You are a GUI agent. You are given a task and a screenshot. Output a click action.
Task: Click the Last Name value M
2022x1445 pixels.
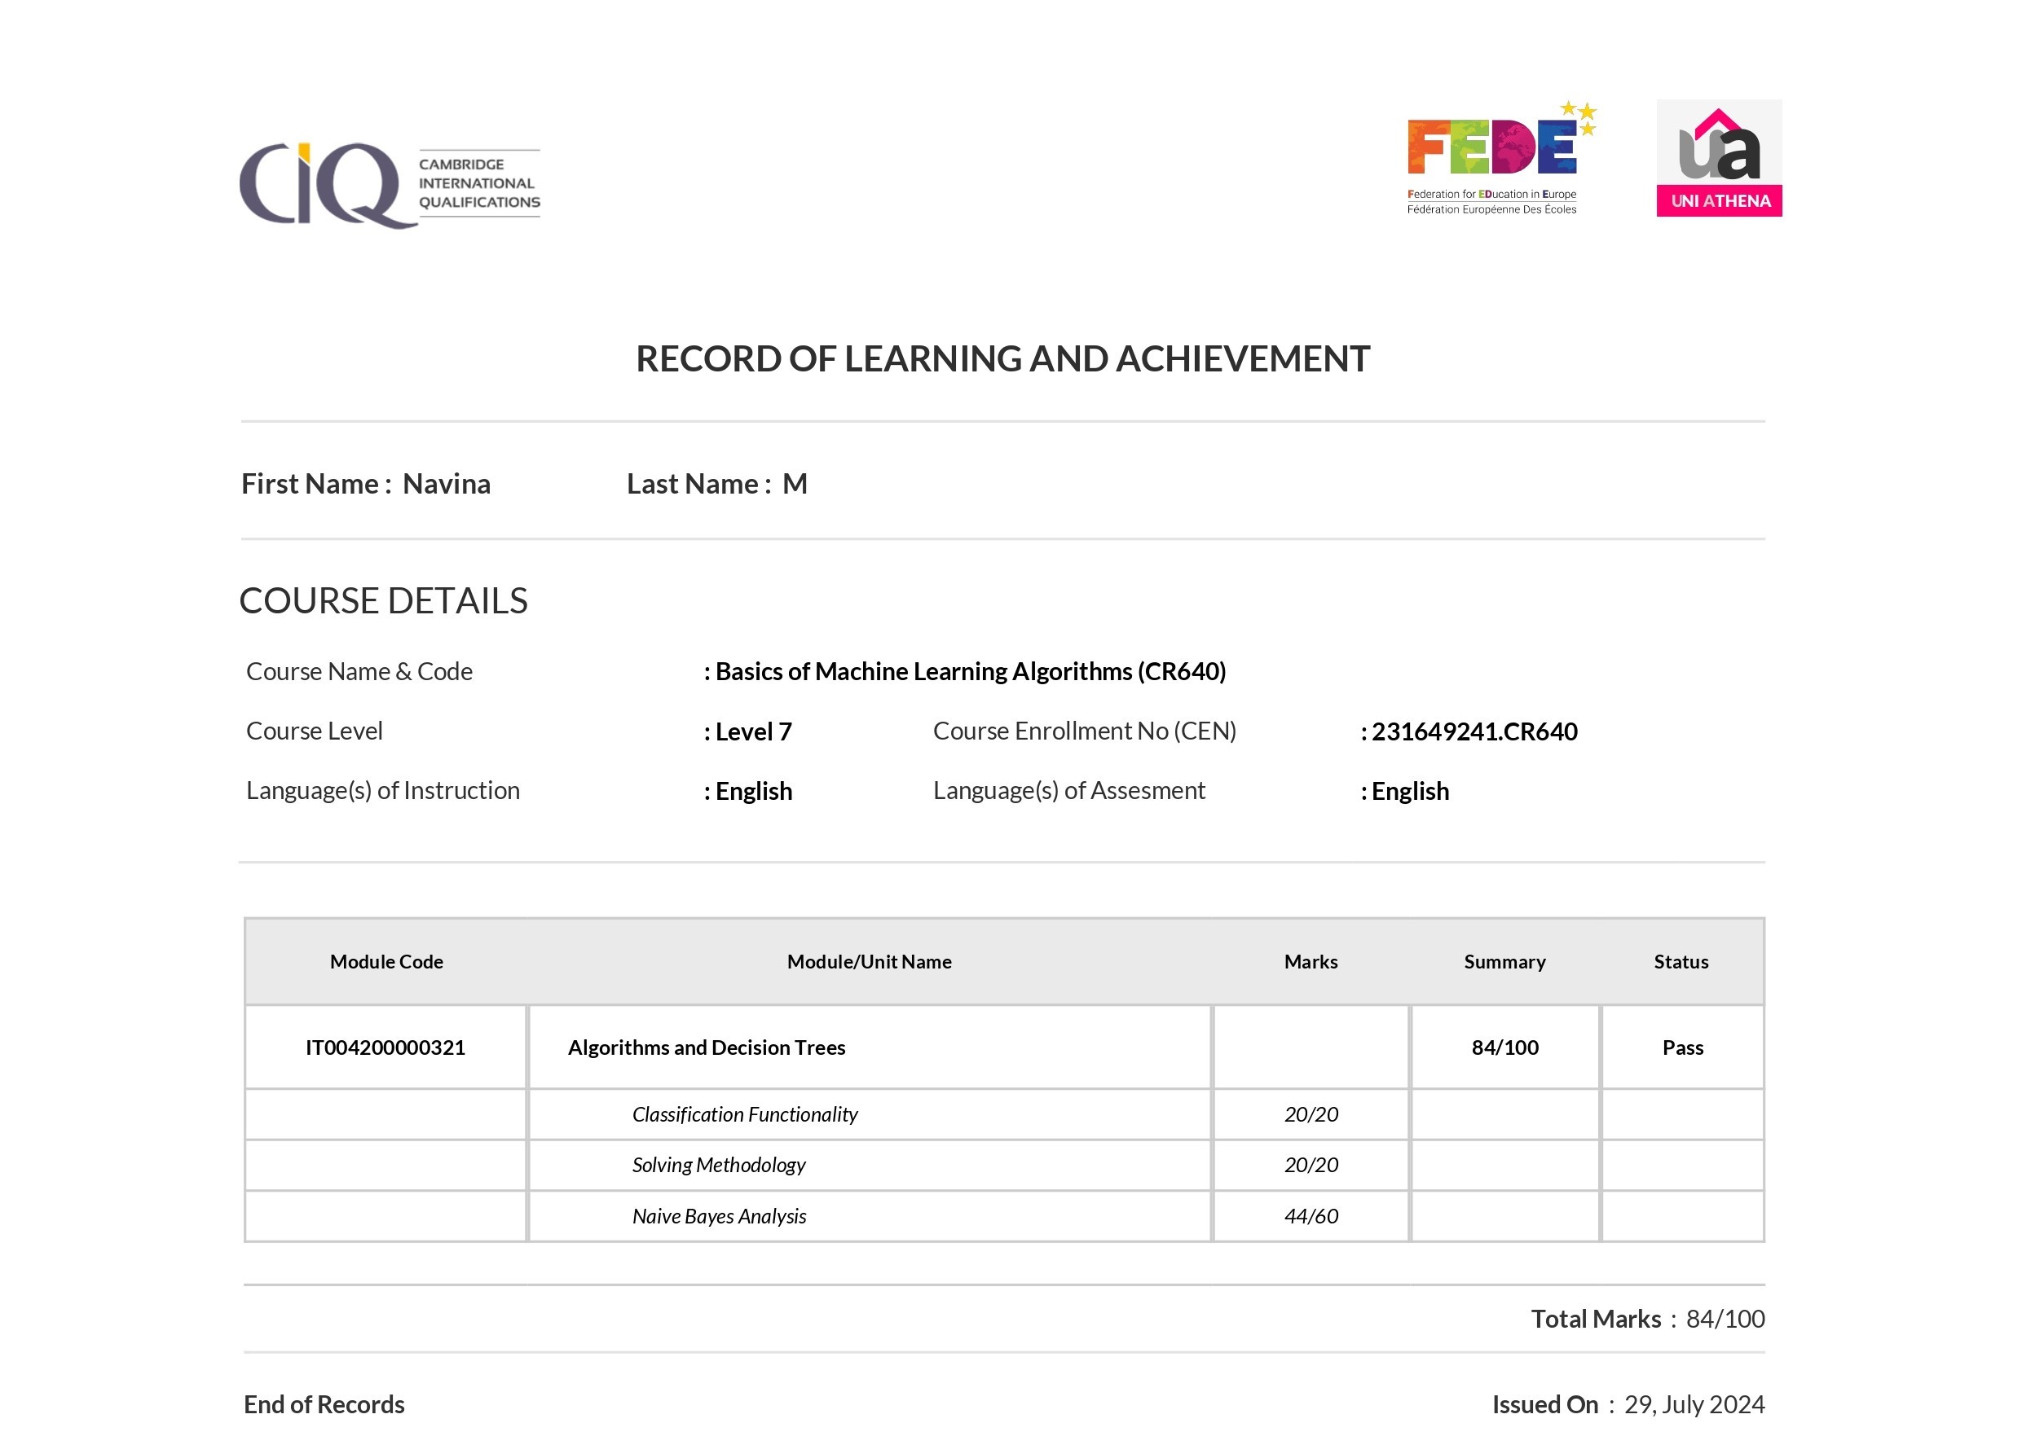click(x=794, y=483)
